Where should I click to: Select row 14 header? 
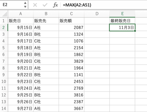pos(4,109)
